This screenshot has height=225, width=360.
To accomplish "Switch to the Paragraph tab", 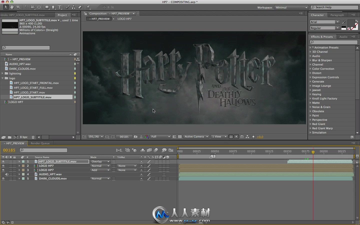I will tap(337, 15).
